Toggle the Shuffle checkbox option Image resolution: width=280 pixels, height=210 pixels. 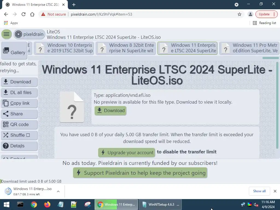pyautogui.click(x=19, y=135)
